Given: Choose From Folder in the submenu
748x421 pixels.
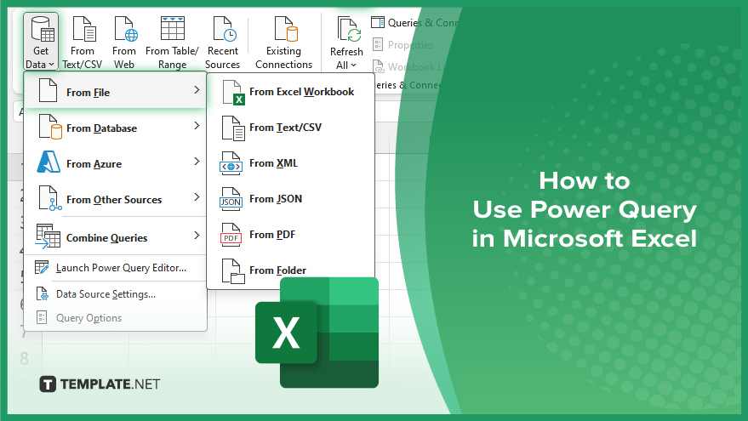Looking at the screenshot, I should pyautogui.click(x=290, y=270).
